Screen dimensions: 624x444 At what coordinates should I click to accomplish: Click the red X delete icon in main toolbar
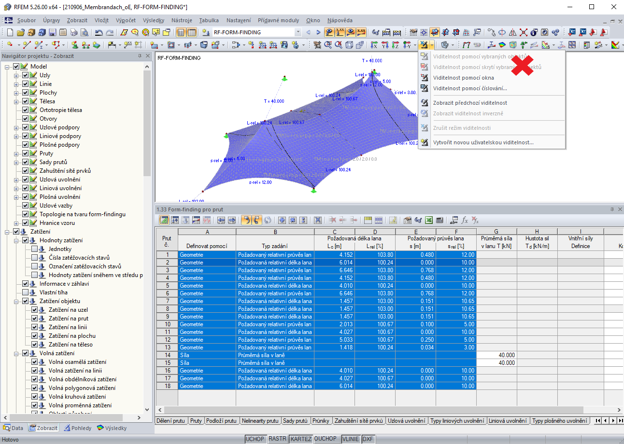tap(524, 32)
